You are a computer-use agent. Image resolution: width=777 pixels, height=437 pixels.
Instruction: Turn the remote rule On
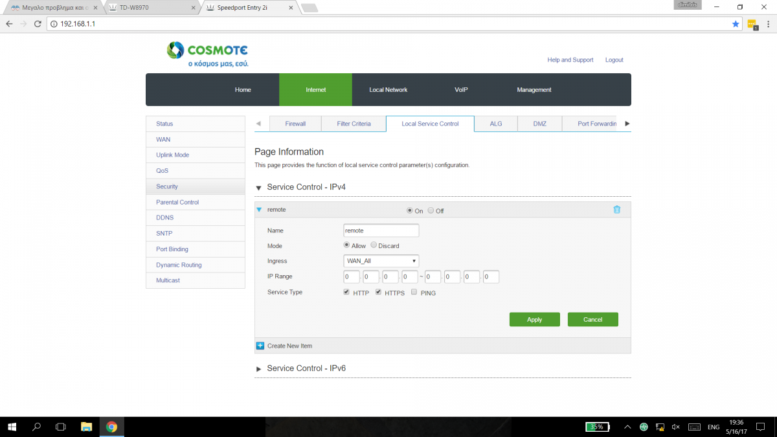pyautogui.click(x=409, y=210)
